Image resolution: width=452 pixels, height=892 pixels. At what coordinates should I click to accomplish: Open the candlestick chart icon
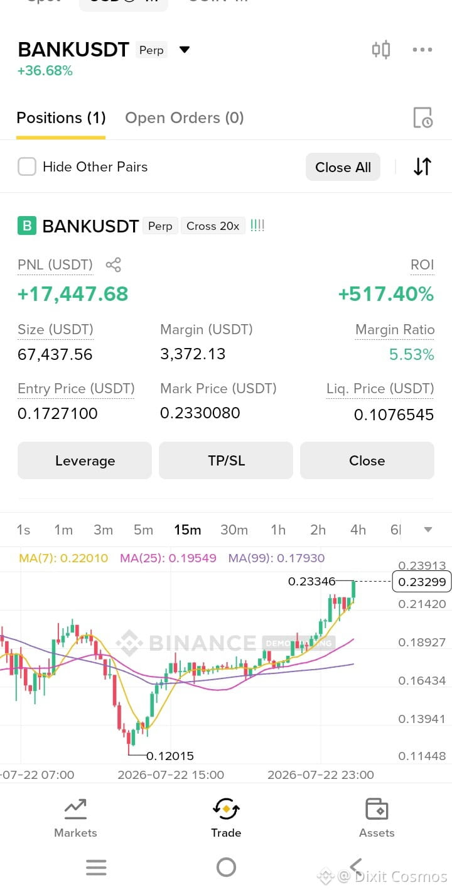coord(381,50)
